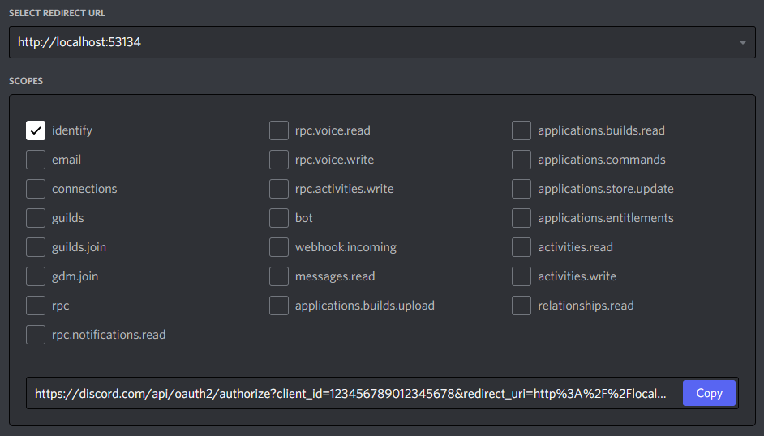Check the applications.builds.upload scope
The image size is (764, 436).
point(279,306)
